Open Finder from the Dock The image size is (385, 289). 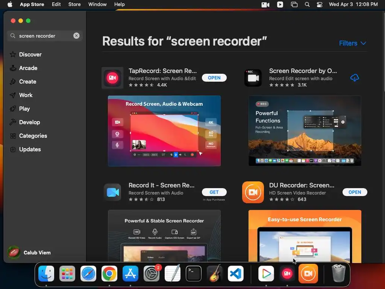46,274
